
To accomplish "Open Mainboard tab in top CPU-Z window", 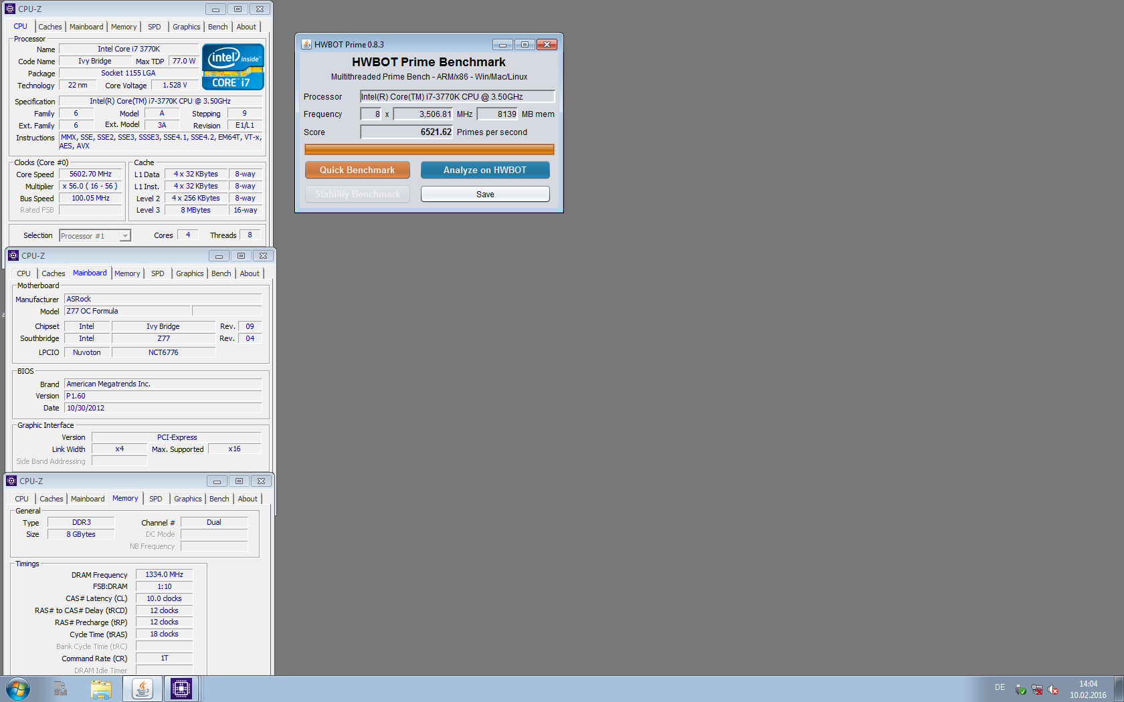I will click(x=86, y=27).
